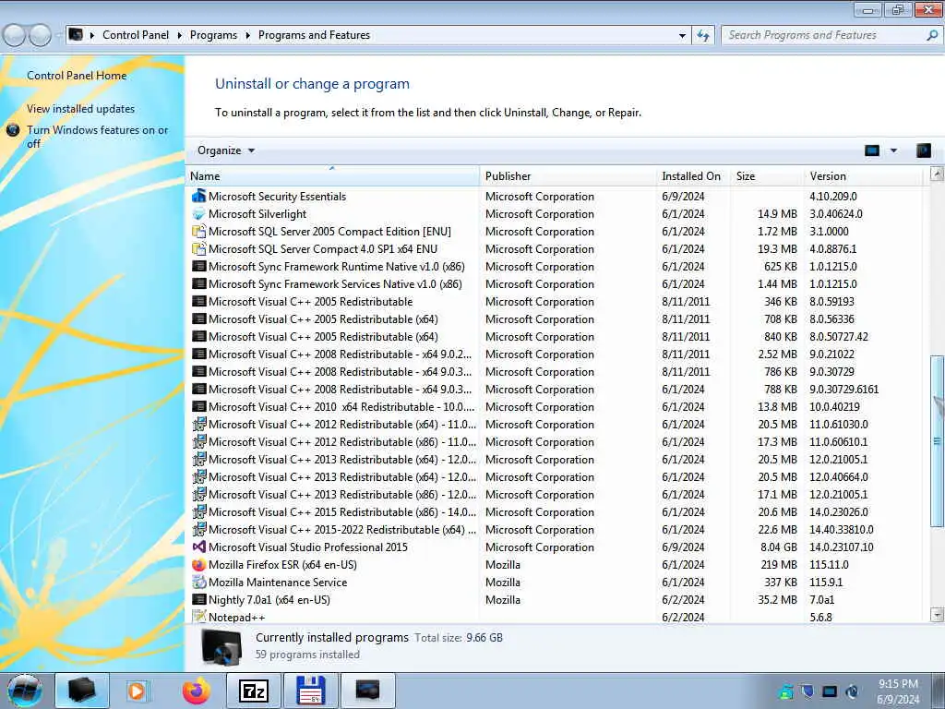Go to Control Panel Home

(x=77, y=76)
